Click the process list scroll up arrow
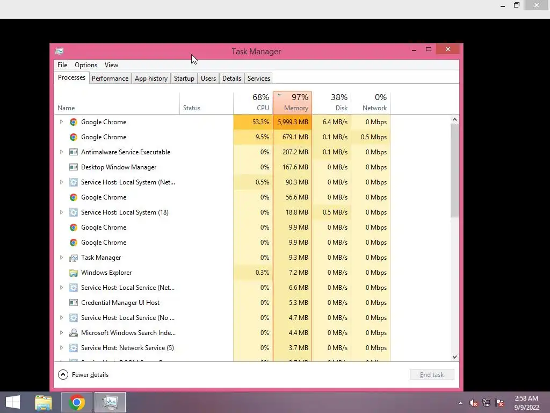Screen dimensions: 550x413 [x=454, y=120]
